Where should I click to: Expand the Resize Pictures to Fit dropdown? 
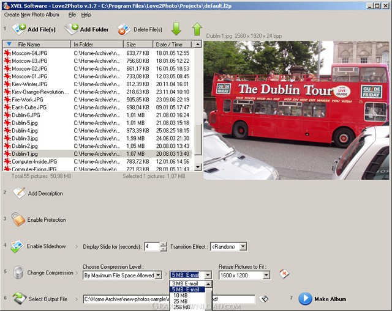click(x=266, y=275)
